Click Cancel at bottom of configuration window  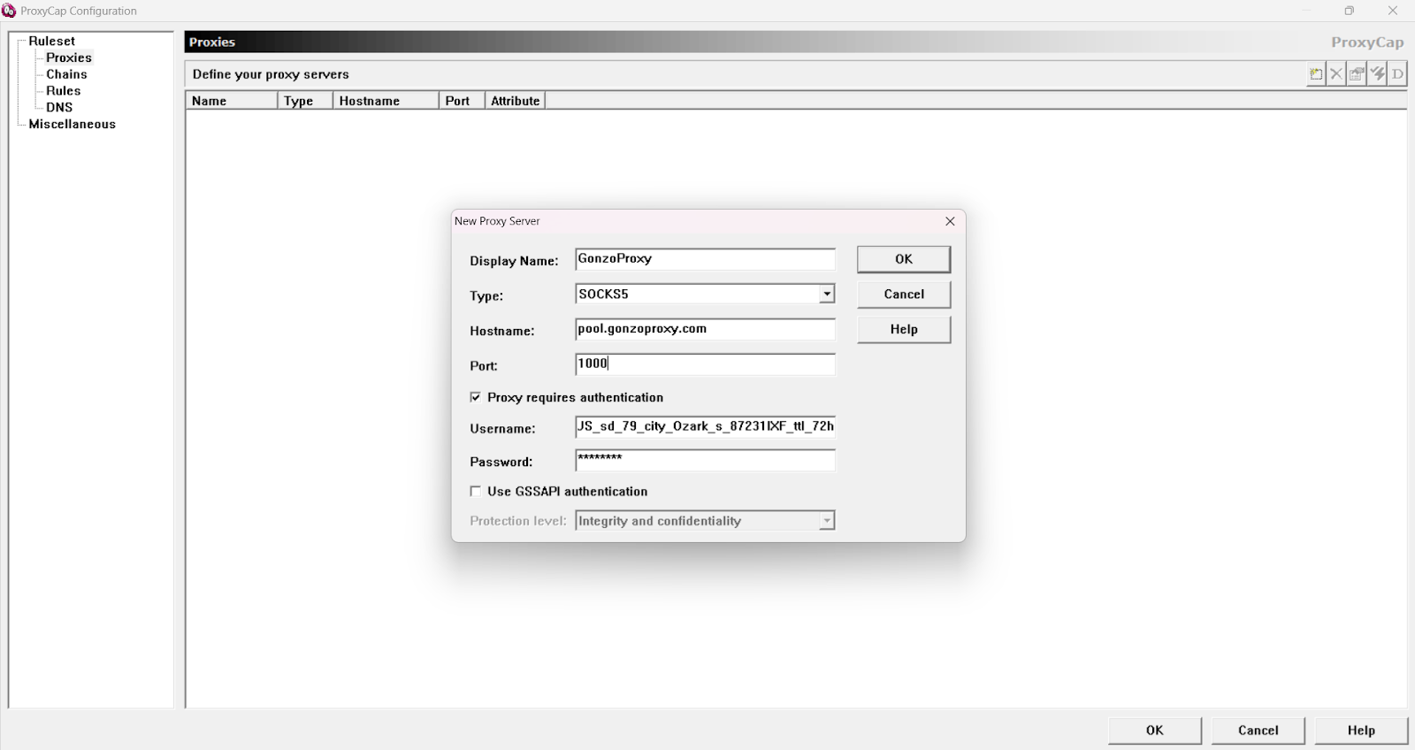click(1258, 731)
